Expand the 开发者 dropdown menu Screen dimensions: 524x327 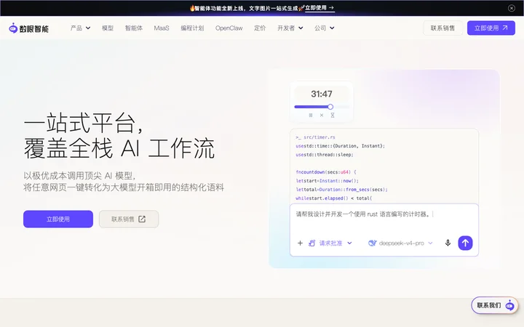click(x=290, y=28)
